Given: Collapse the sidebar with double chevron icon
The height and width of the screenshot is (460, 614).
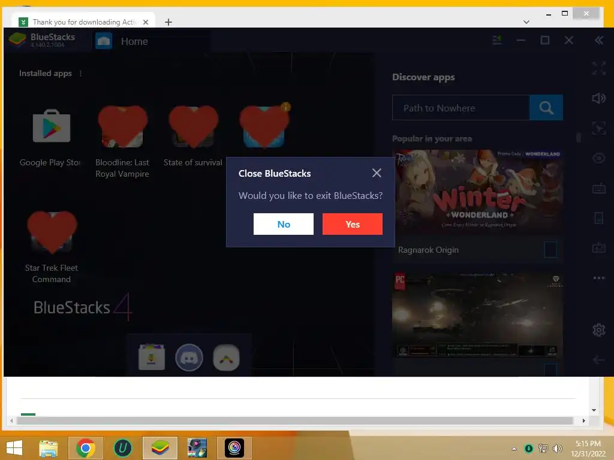Looking at the screenshot, I should coord(599,40).
